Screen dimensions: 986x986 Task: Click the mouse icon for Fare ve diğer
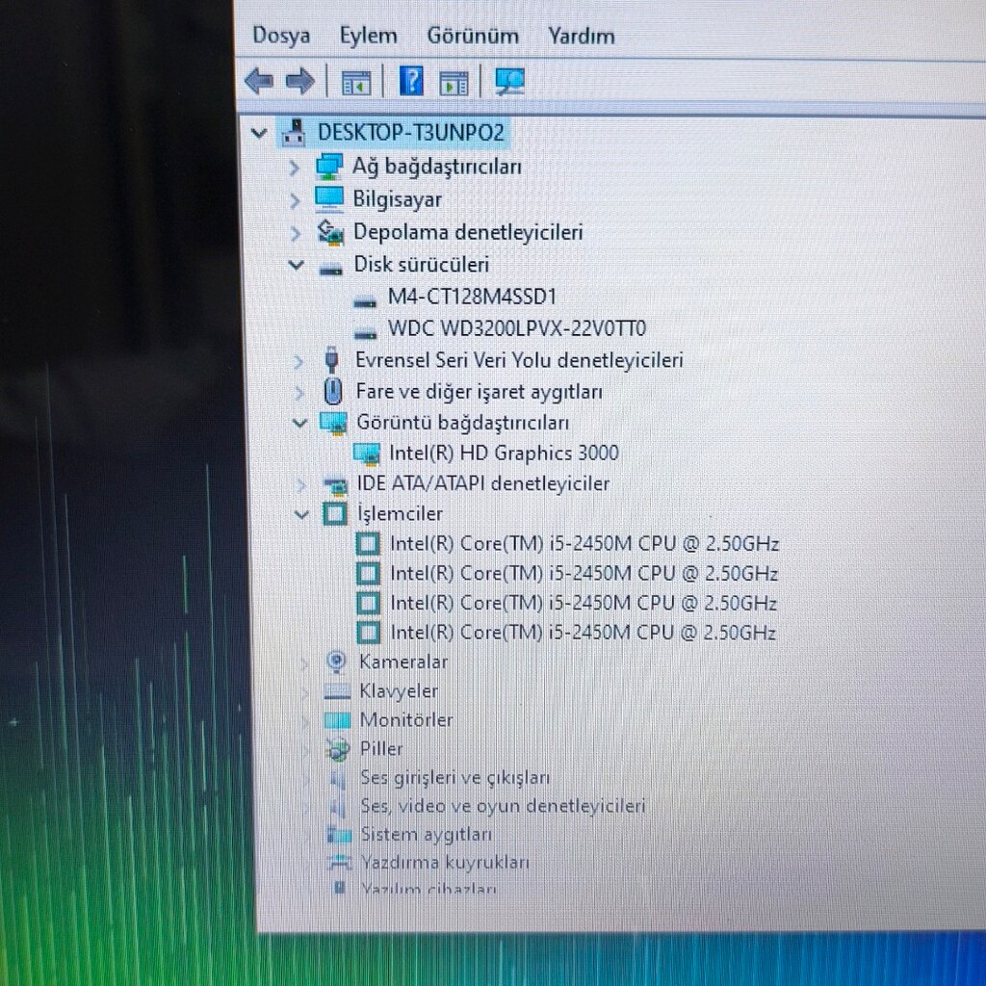click(x=332, y=391)
